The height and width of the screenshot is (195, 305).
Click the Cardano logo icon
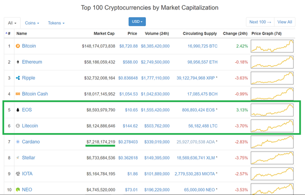(x=18, y=142)
